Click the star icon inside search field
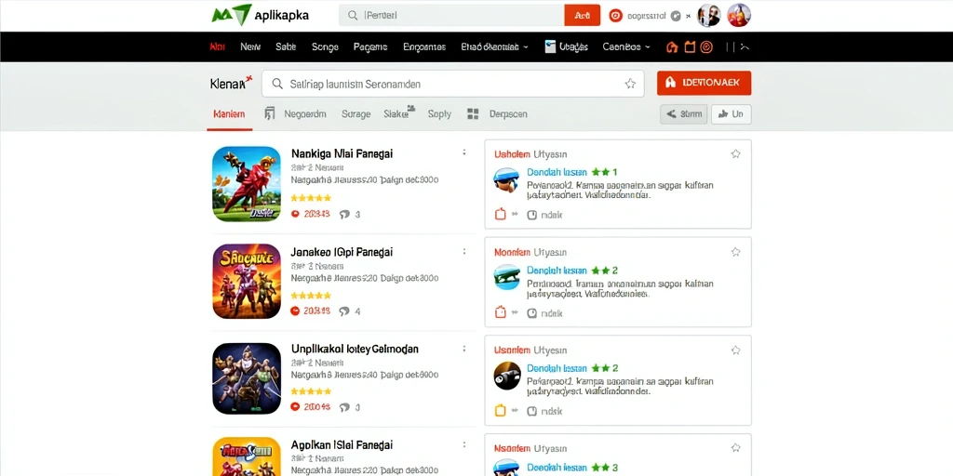This screenshot has width=953, height=476. click(x=630, y=84)
